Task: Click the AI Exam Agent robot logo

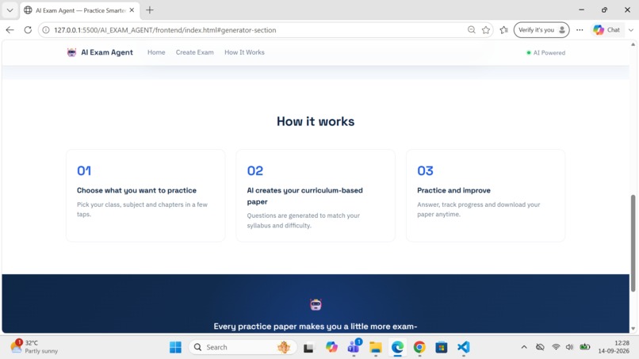Action: pyautogui.click(x=71, y=52)
